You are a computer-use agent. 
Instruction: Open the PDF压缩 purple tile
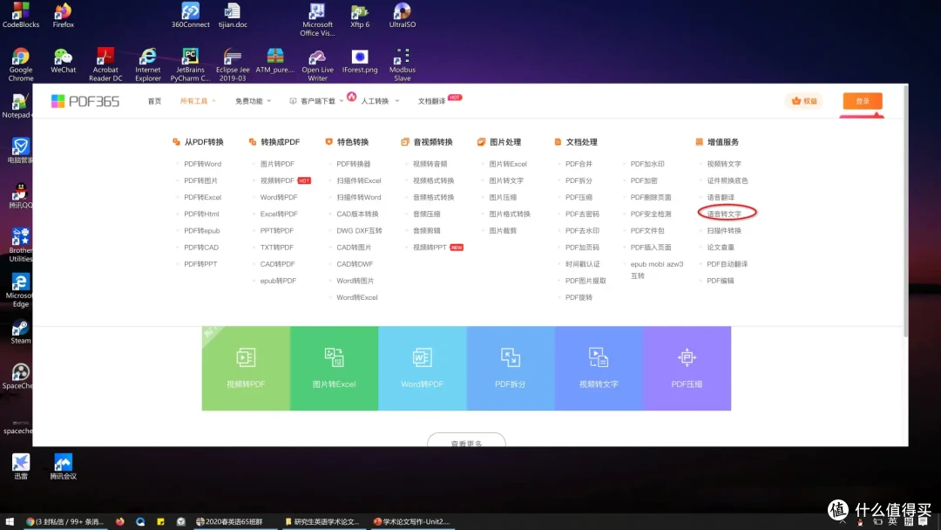[687, 369]
